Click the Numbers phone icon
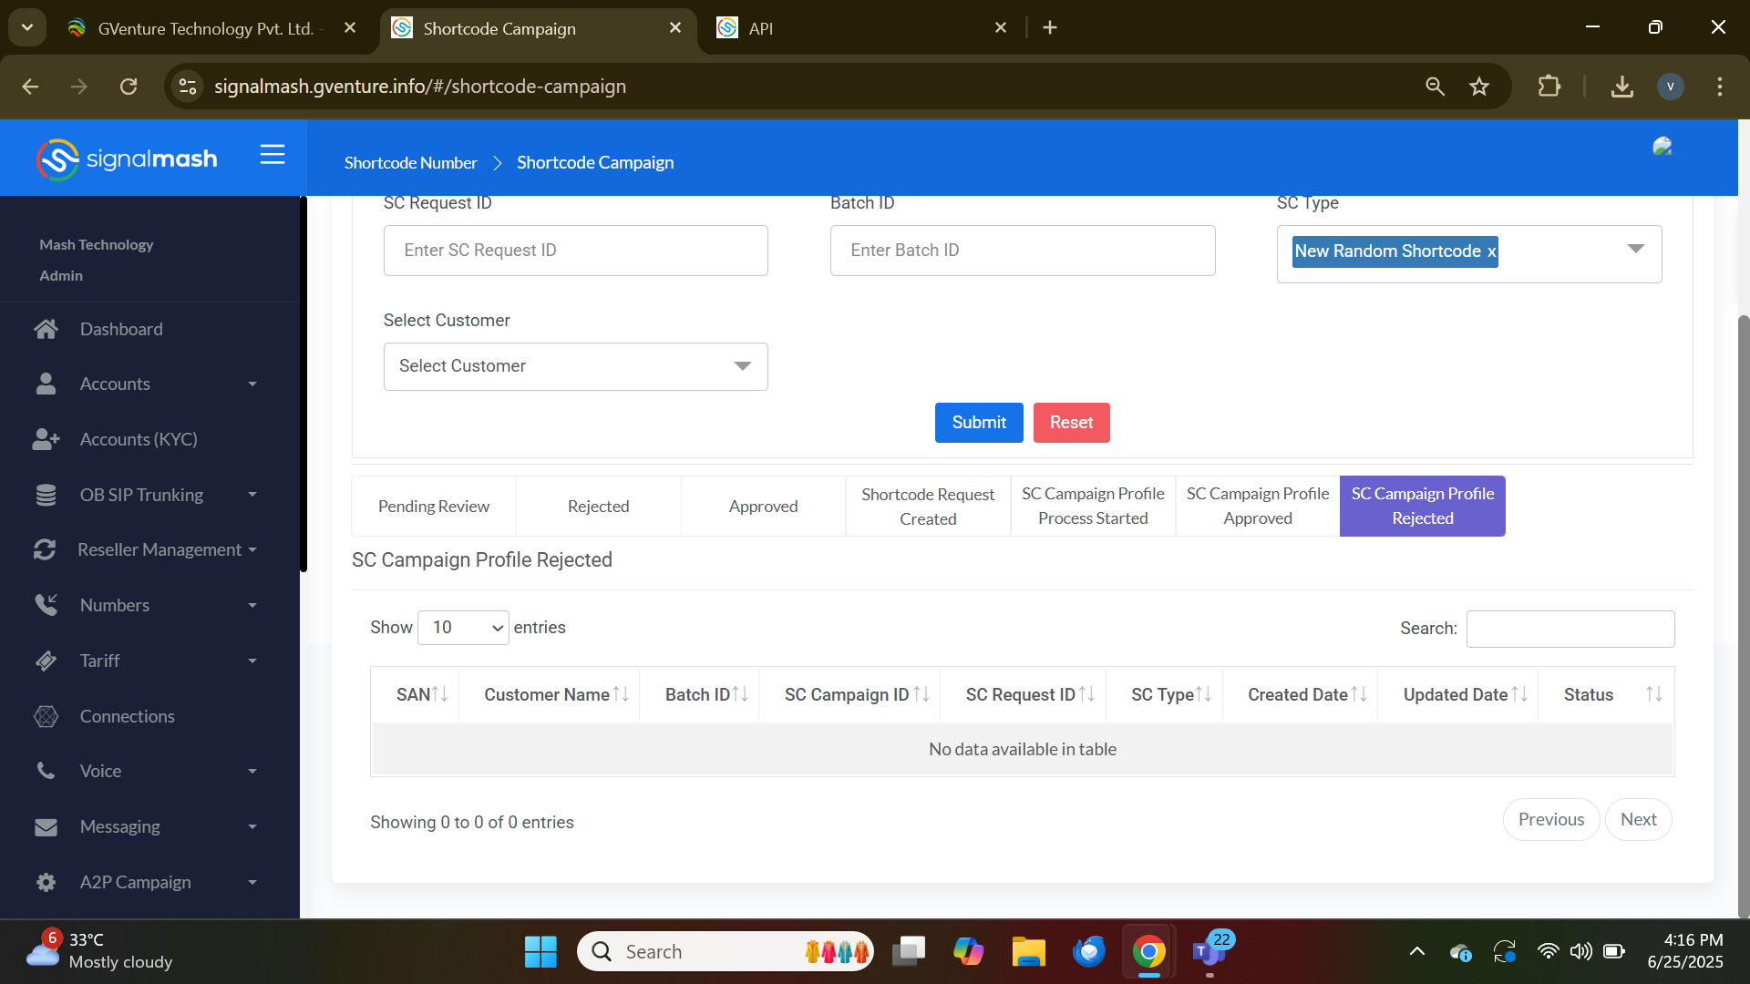 (x=46, y=605)
